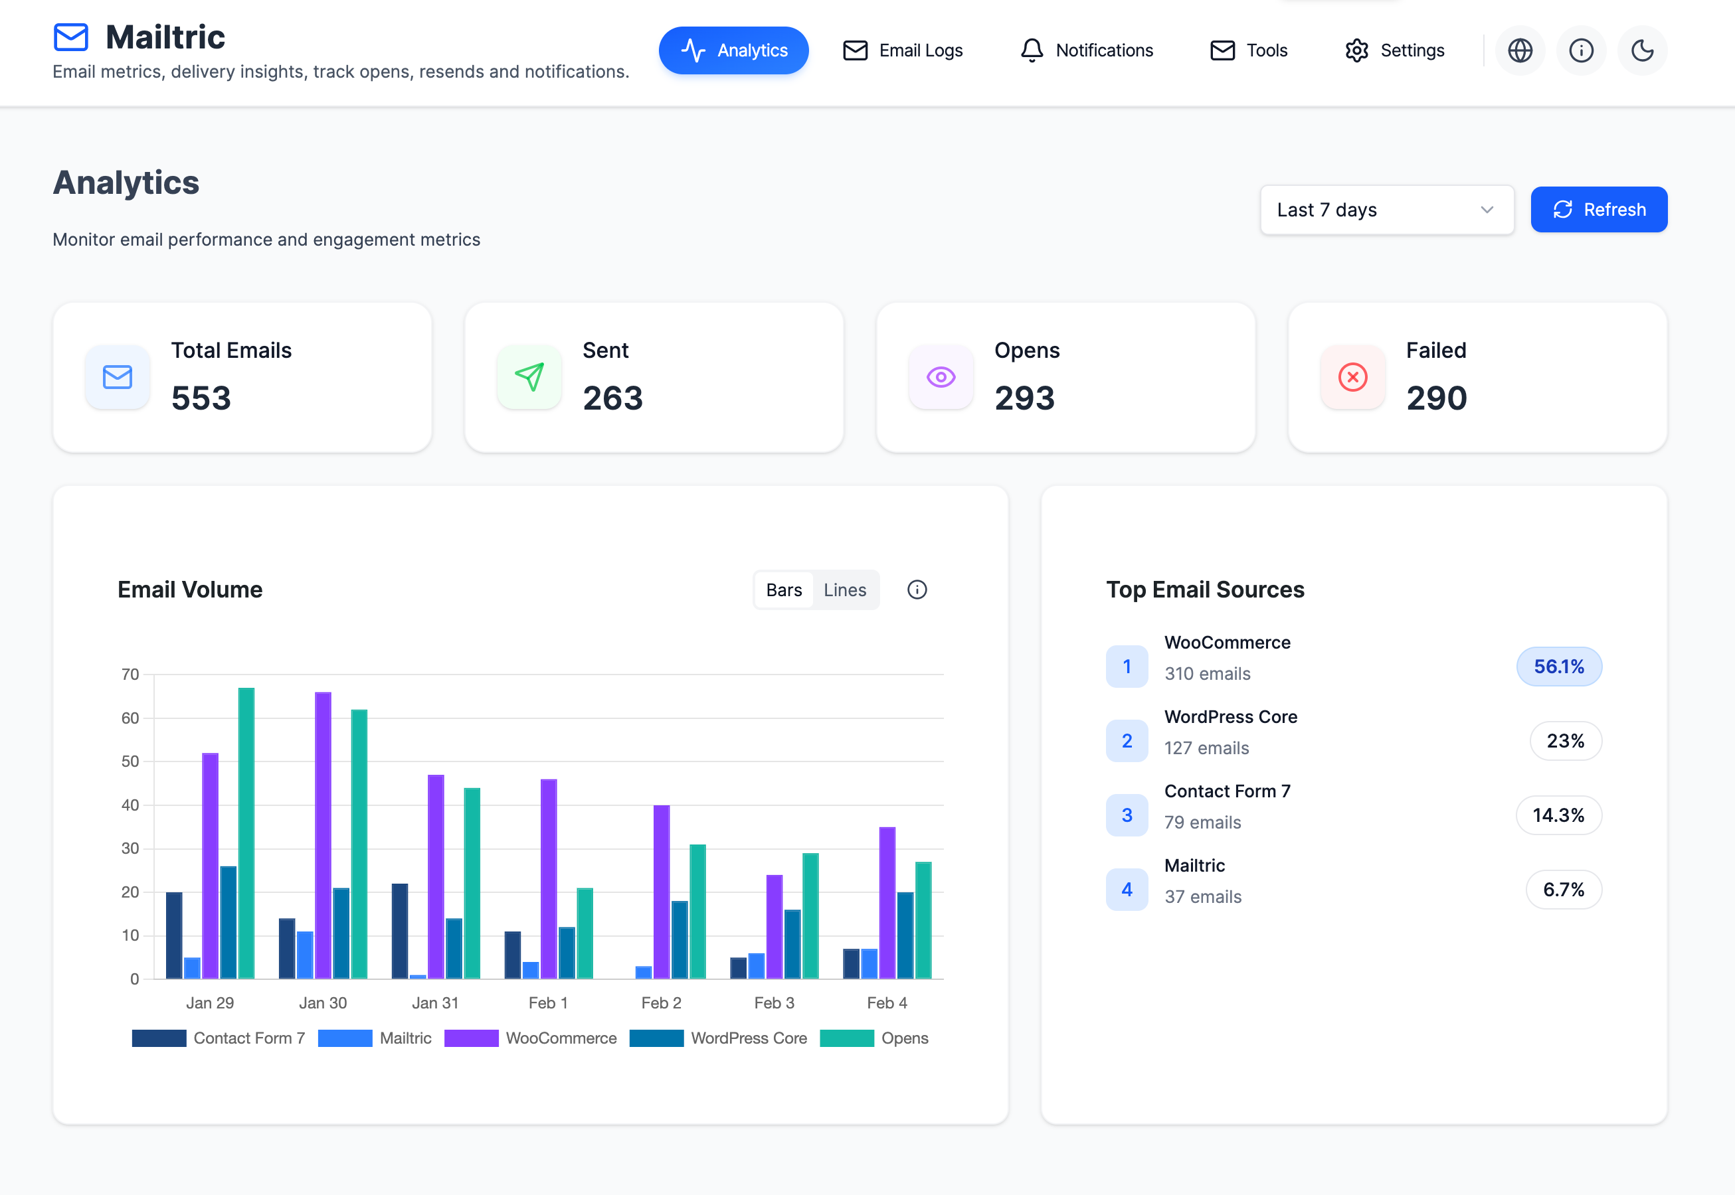1735x1195 pixels.
Task: Click the info icon in header
Action: 1582,50
